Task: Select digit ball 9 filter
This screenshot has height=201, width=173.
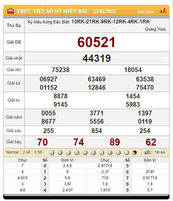Action: pos(126,153)
